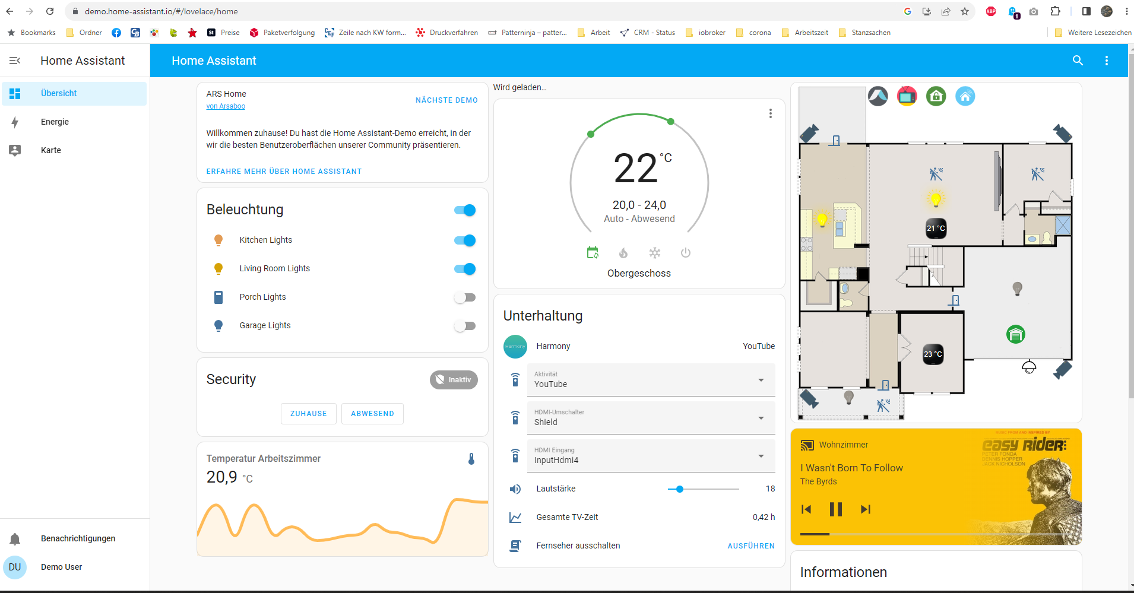
Task: Click the green garage door icon on floorplan
Action: tap(1016, 335)
